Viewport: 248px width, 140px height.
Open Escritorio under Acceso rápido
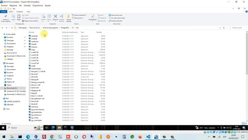point(10,37)
